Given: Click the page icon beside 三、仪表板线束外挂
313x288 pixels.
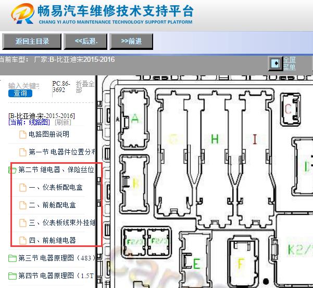Looking at the screenshot, I should point(22,223).
